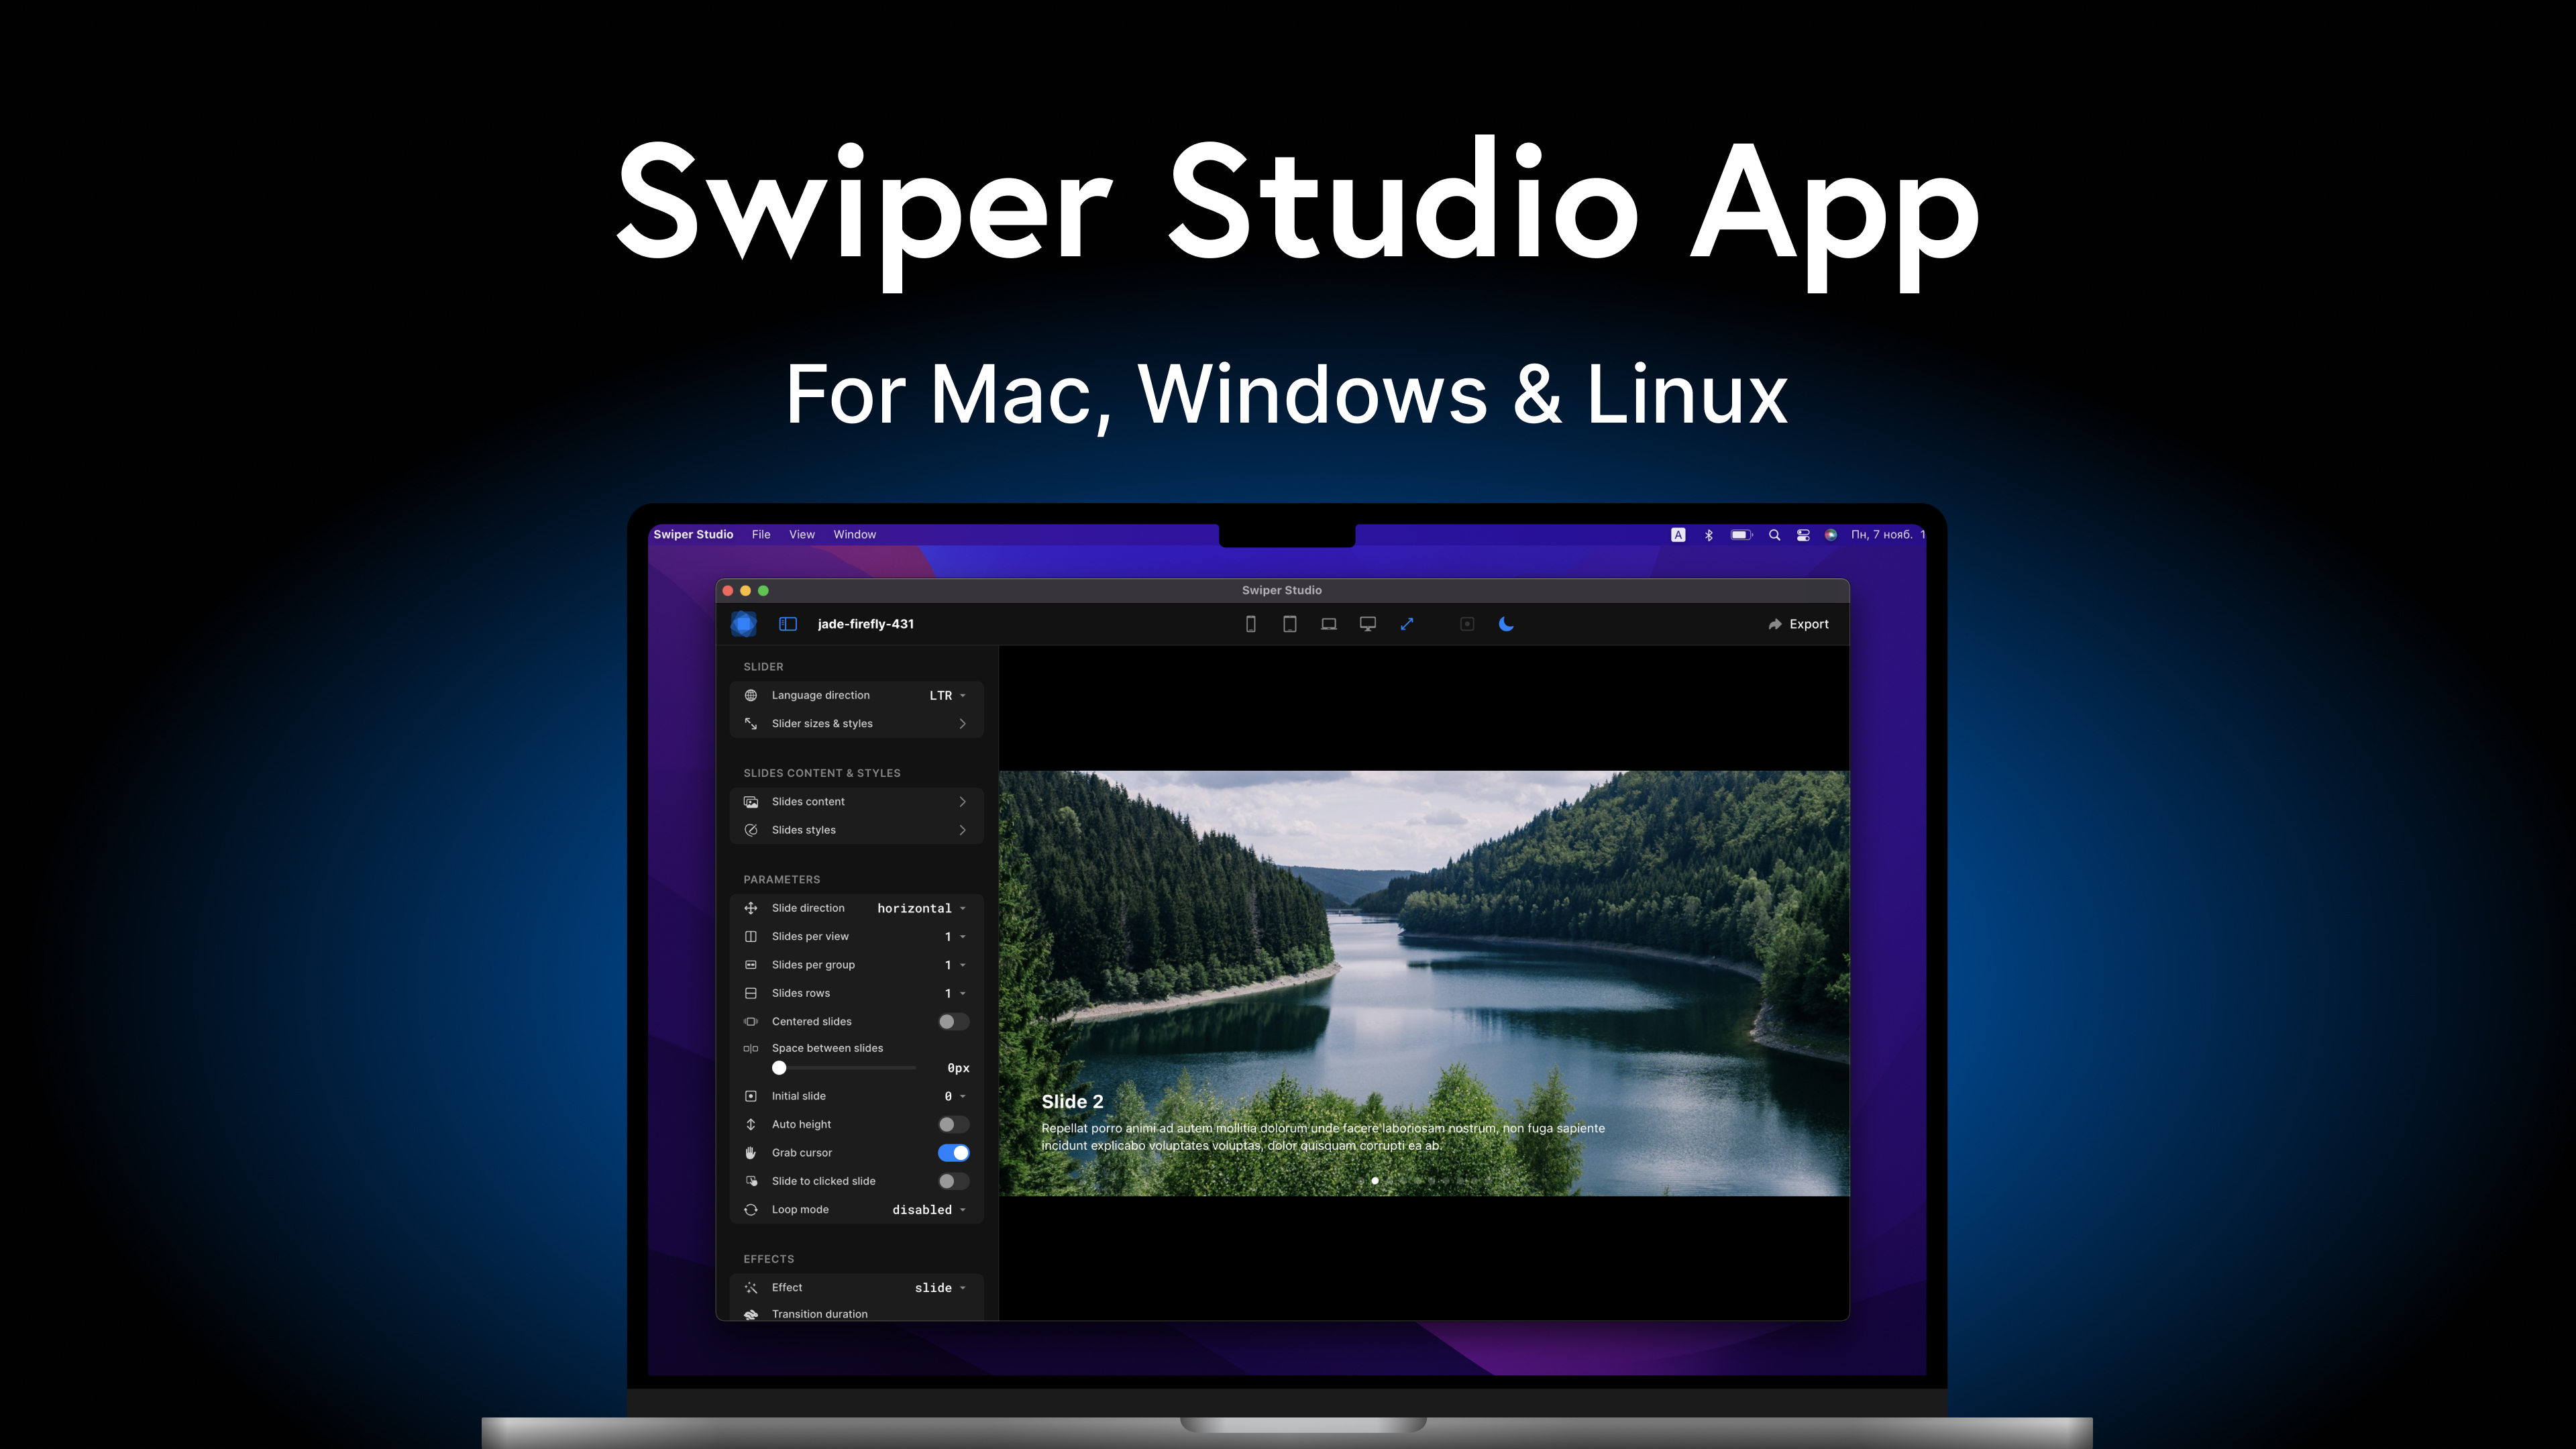Click the Space between slides slider handle
This screenshot has width=2576, height=1449.
click(x=779, y=1068)
